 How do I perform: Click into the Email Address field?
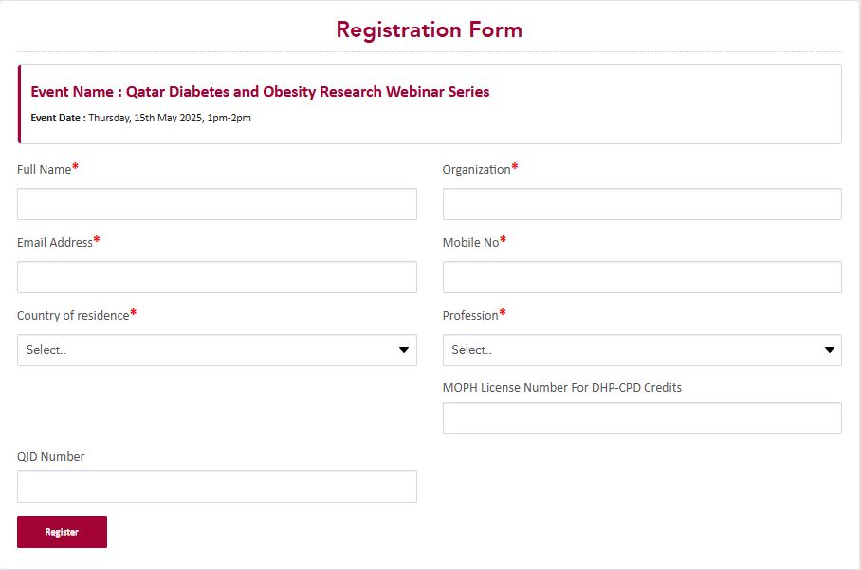coord(216,277)
